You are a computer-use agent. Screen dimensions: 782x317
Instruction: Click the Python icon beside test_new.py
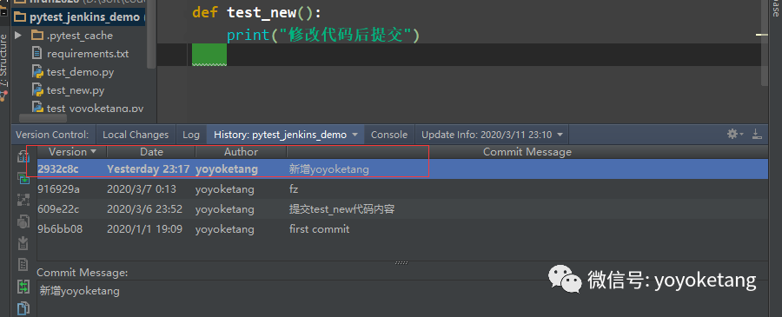tap(37, 90)
